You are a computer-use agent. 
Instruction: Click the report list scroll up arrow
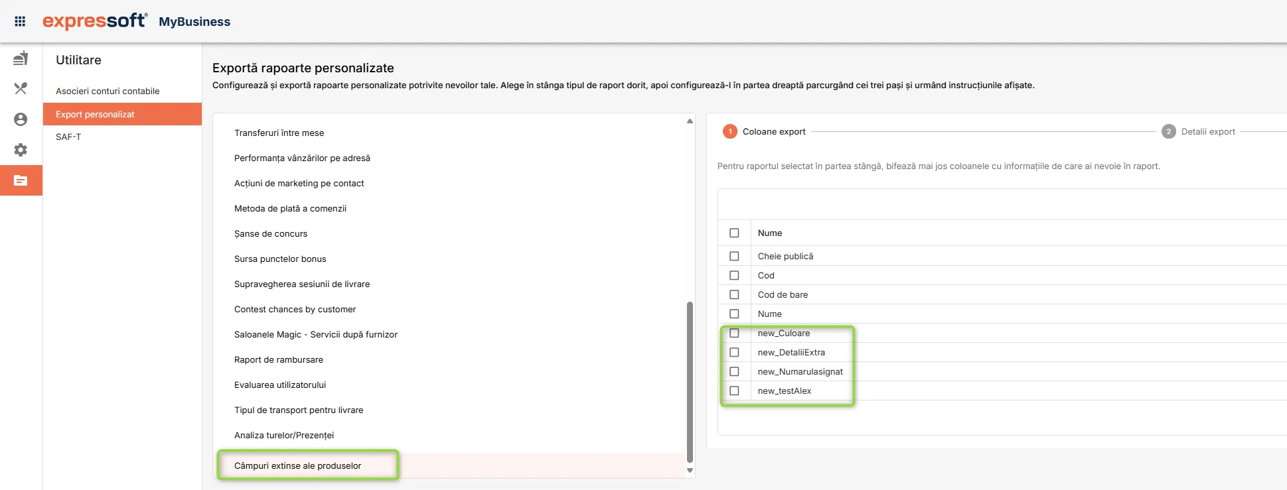coord(690,121)
